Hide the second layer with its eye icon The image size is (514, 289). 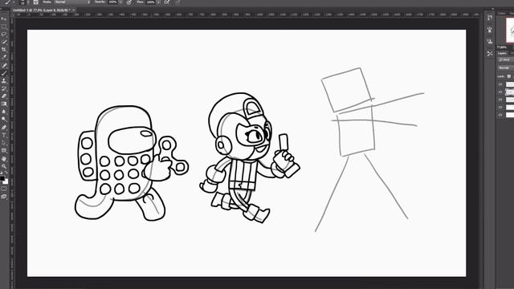(x=500, y=92)
